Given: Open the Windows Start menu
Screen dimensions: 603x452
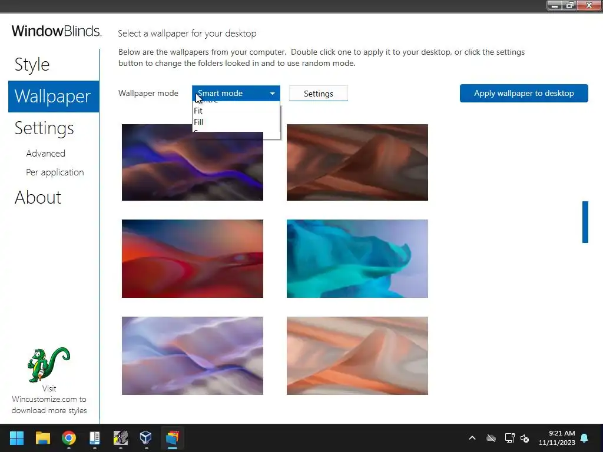Looking at the screenshot, I should pos(16,438).
